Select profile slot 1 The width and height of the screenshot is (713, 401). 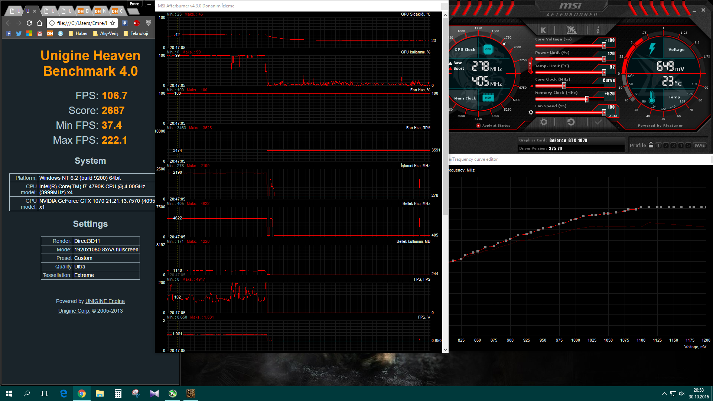pos(658,146)
